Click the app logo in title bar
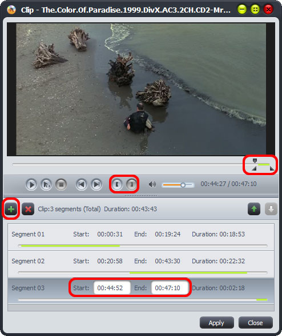282x336 pixels. coord(11,9)
